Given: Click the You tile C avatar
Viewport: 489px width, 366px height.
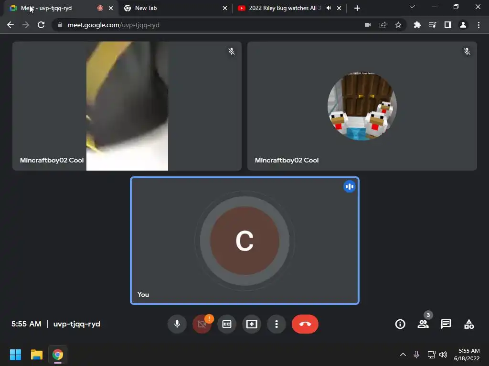Looking at the screenshot, I should tap(244, 241).
